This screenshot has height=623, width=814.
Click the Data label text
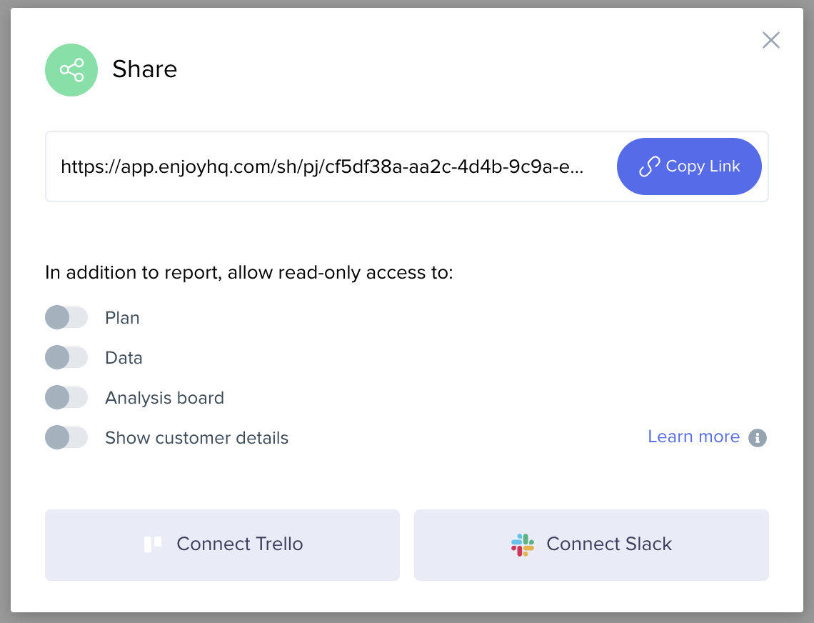pyautogui.click(x=124, y=358)
